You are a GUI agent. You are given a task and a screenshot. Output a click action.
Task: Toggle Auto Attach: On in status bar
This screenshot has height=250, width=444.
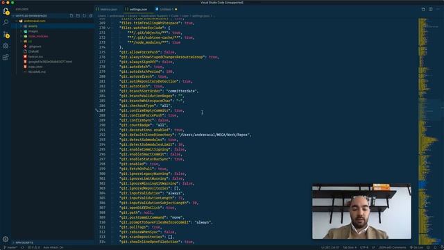coord(53,247)
